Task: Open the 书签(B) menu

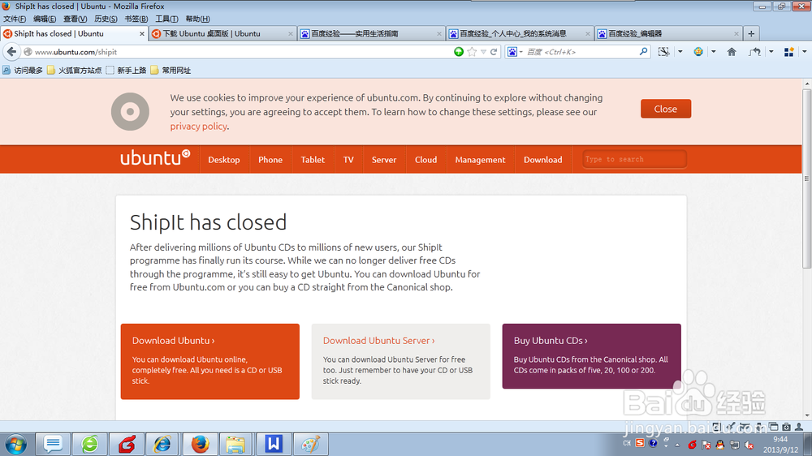Action: click(x=136, y=19)
